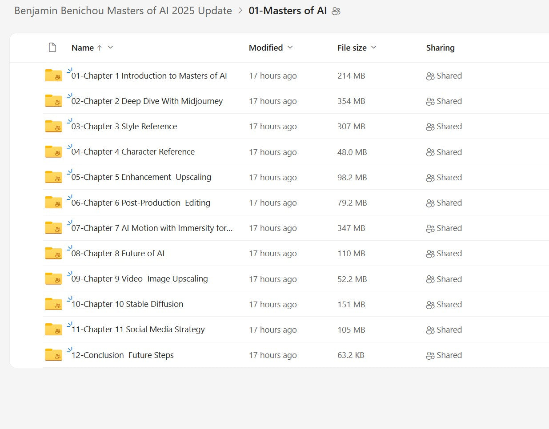
Task: Open 04-Chapter 4 Character Reference folder
Action: pyautogui.click(x=133, y=152)
